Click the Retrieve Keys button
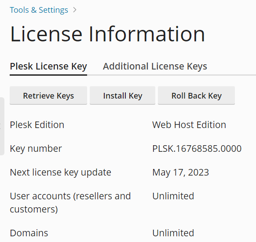 tap(48, 95)
